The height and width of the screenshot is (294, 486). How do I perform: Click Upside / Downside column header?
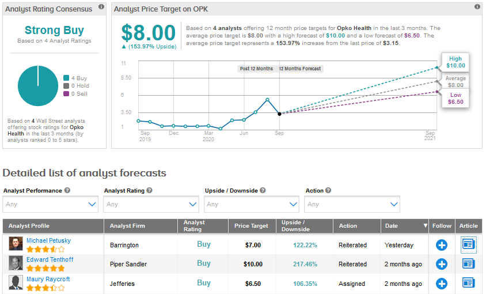tap(305, 226)
